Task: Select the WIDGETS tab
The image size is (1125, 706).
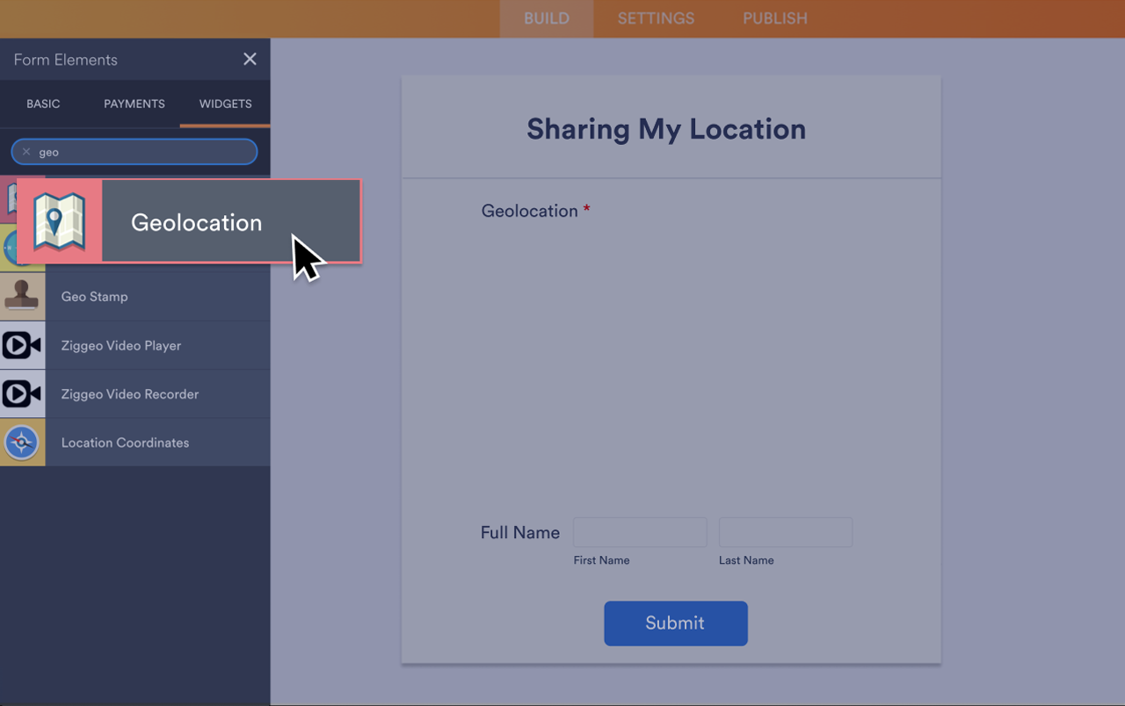Action: point(224,104)
